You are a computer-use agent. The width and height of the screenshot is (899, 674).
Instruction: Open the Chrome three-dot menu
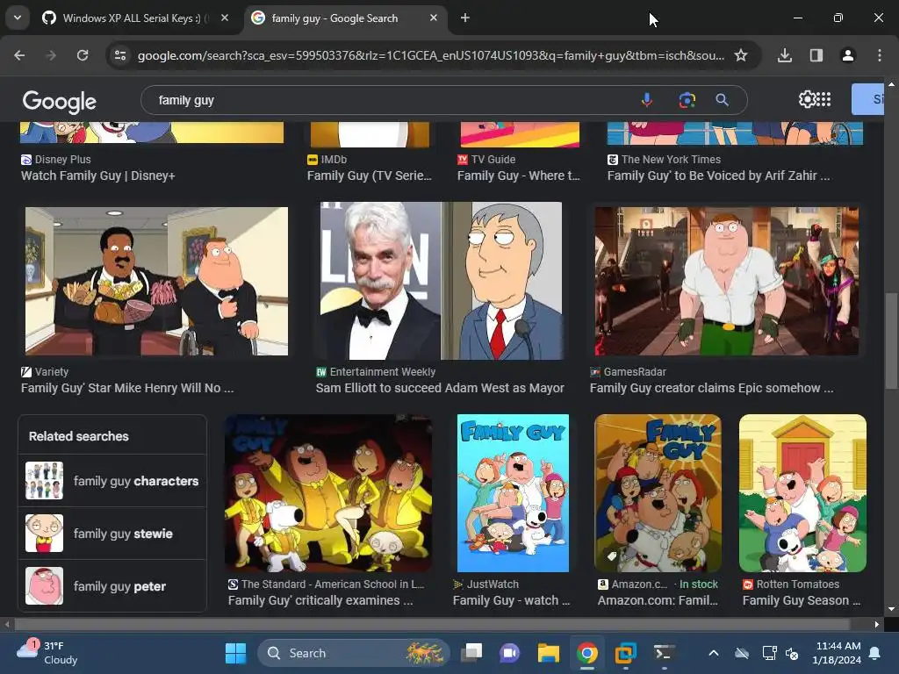pos(880,55)
